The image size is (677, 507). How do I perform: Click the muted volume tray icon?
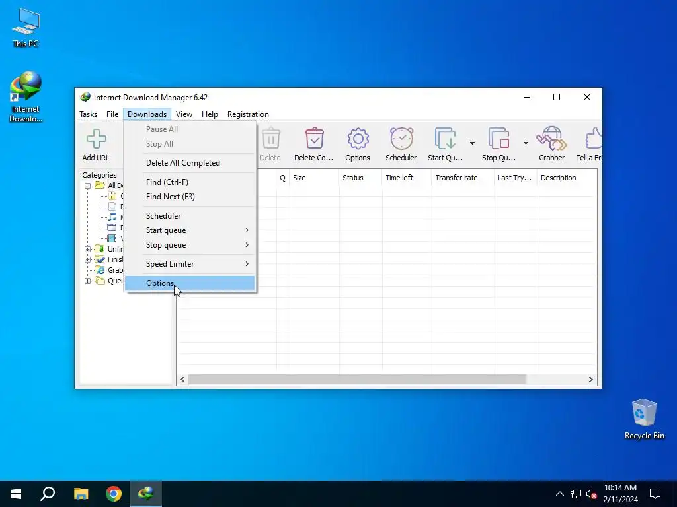[x=592, y=494]
